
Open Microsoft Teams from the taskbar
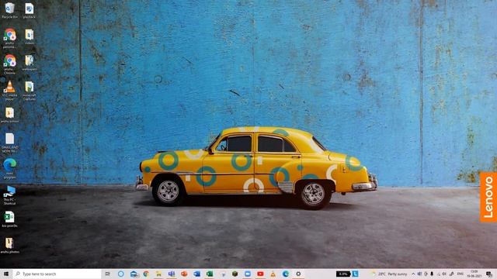coord(172,274)
